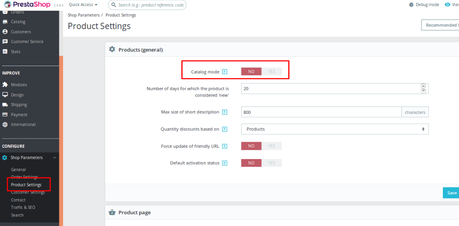Viewport: 459px width, 226px height.
Task: Enable Catalog mode by clicking YES
Action: [271, 72]
